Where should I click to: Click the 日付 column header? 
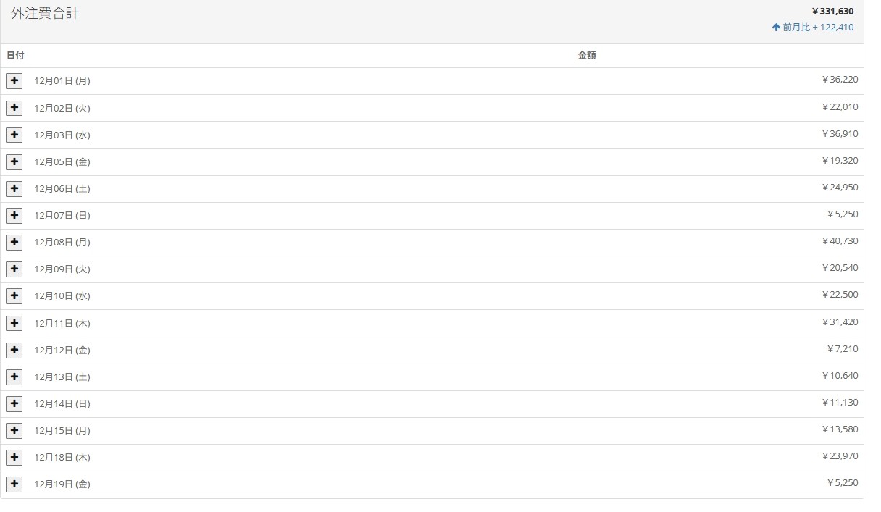click(15, 56)
